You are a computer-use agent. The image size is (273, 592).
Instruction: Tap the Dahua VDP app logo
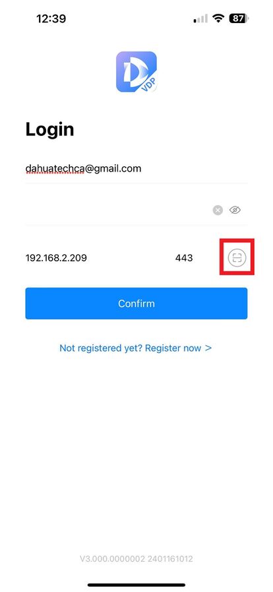(136, 72)
